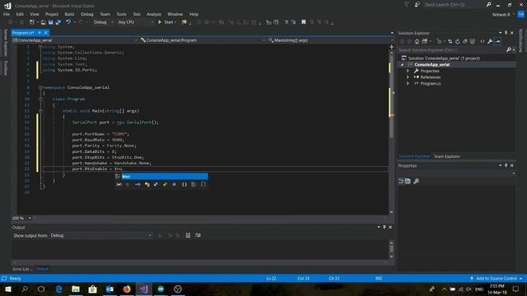Select the Program.cs editor tab
The width and height of the screenshot is (527, 296).
(23, 33)
